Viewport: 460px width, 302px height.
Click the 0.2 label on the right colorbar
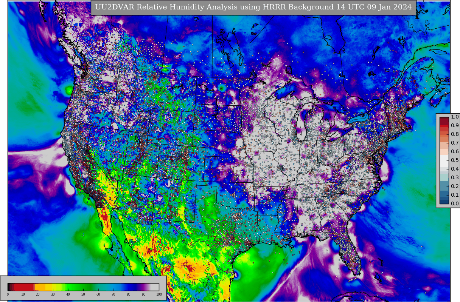point(455,186)
